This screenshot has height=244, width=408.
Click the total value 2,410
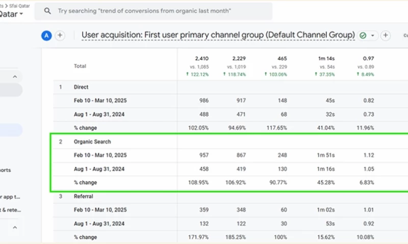[x=202, y=58]
